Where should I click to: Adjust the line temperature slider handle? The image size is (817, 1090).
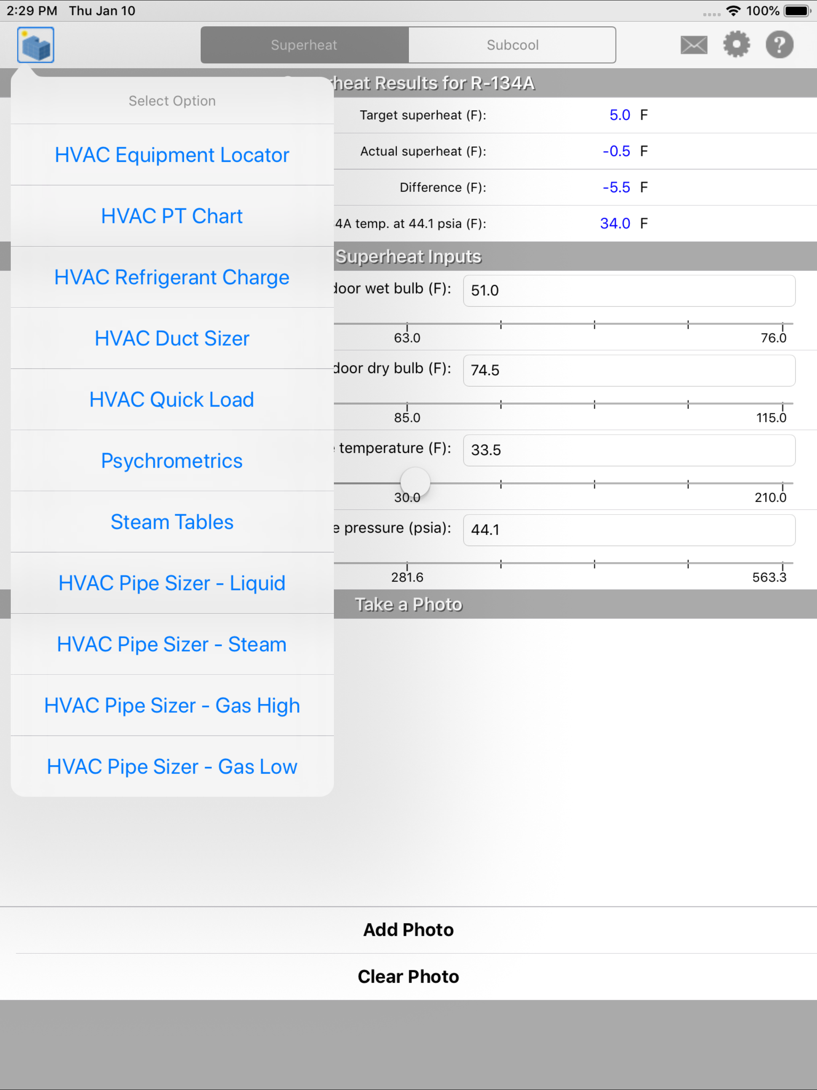point(414,482)
